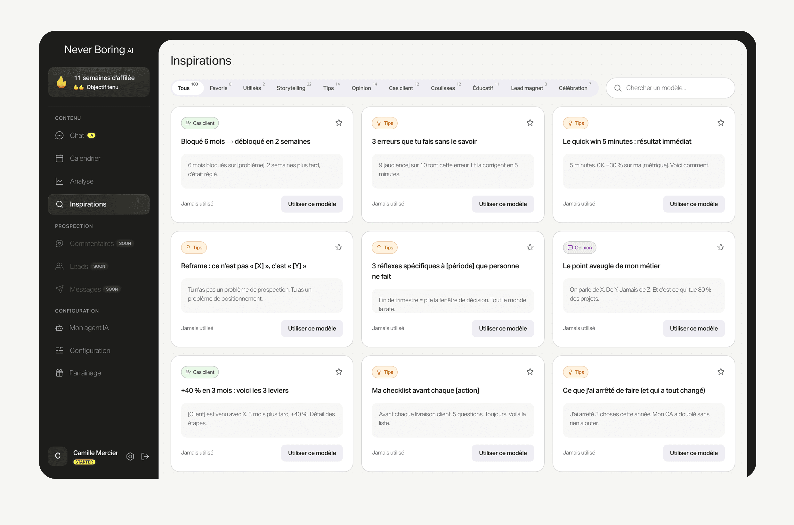Click Utiliser ce modèle for 'Le quick win'
Image resolution: width=794 pixels, height=525 pixels.
[693, 204]
